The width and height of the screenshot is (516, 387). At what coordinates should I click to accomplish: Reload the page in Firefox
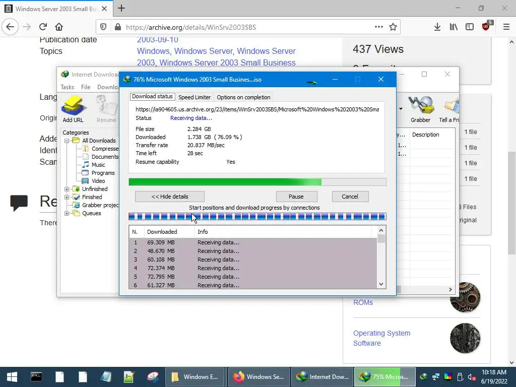coord(43,27)
